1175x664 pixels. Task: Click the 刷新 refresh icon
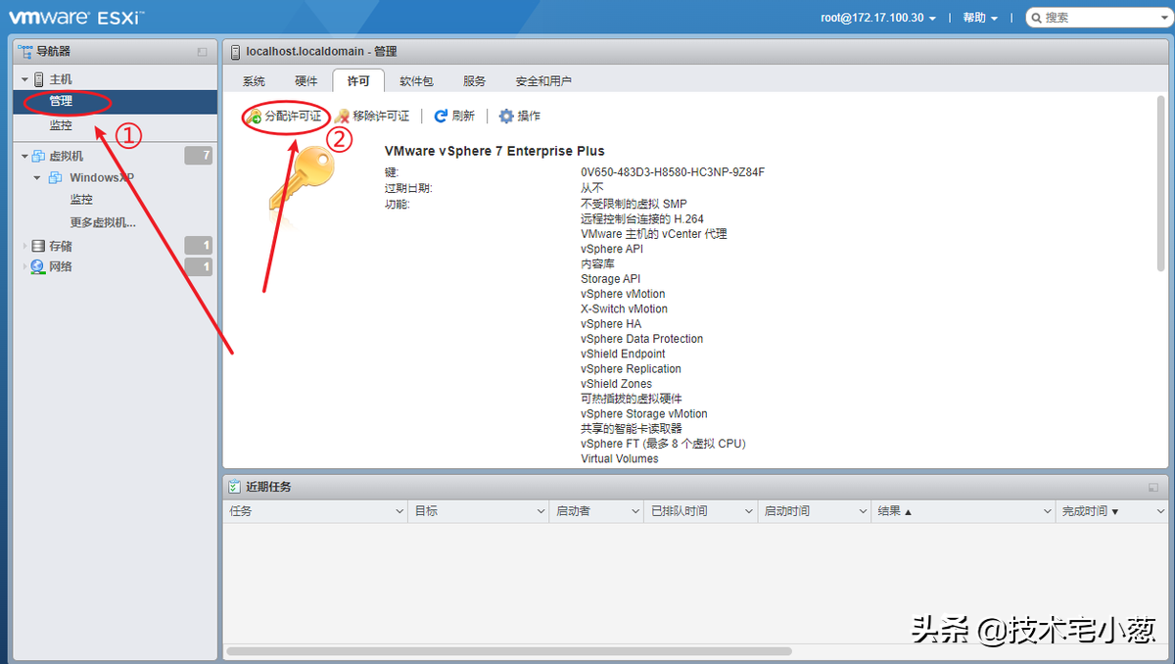coord(443,116)
